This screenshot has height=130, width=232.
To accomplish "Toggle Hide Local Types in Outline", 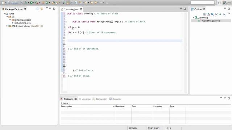I will coord(224,14).
